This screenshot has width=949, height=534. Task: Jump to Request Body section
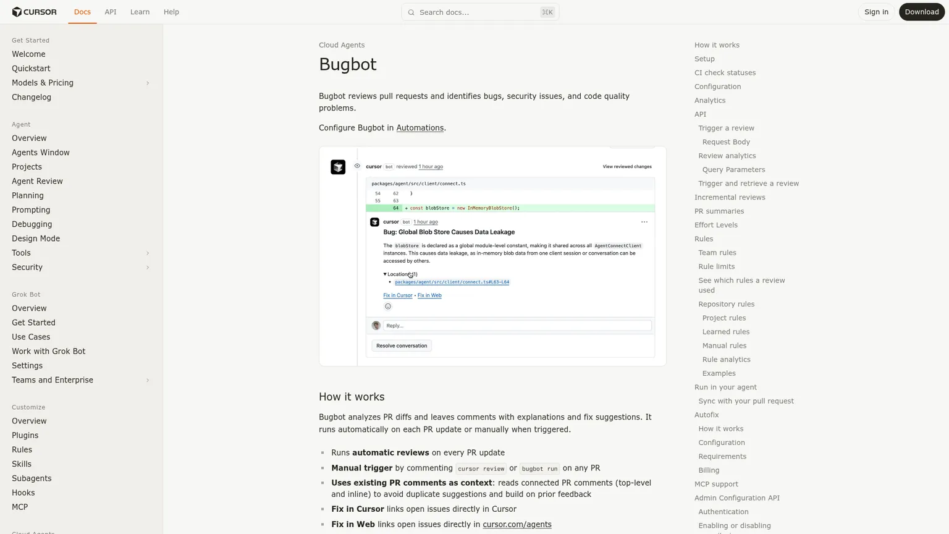(726, 142)
